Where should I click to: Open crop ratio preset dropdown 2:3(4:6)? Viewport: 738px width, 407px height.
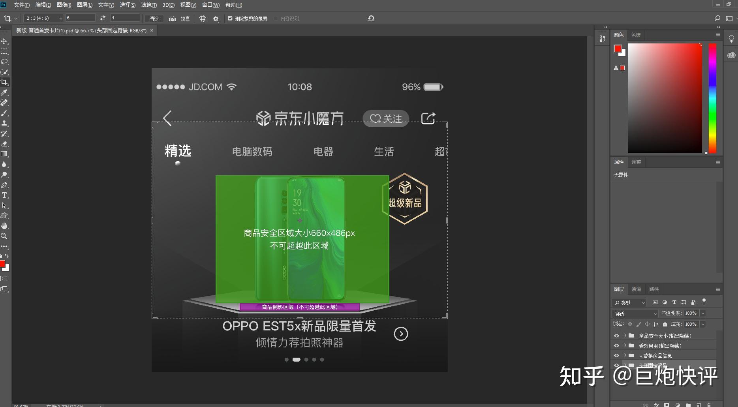click(x=43, y=18)
